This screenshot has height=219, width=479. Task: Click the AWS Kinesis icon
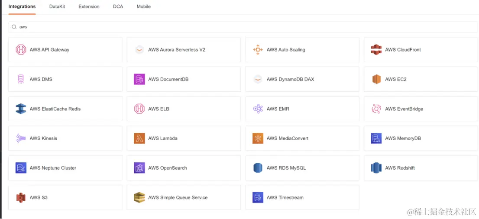point(21,138)
